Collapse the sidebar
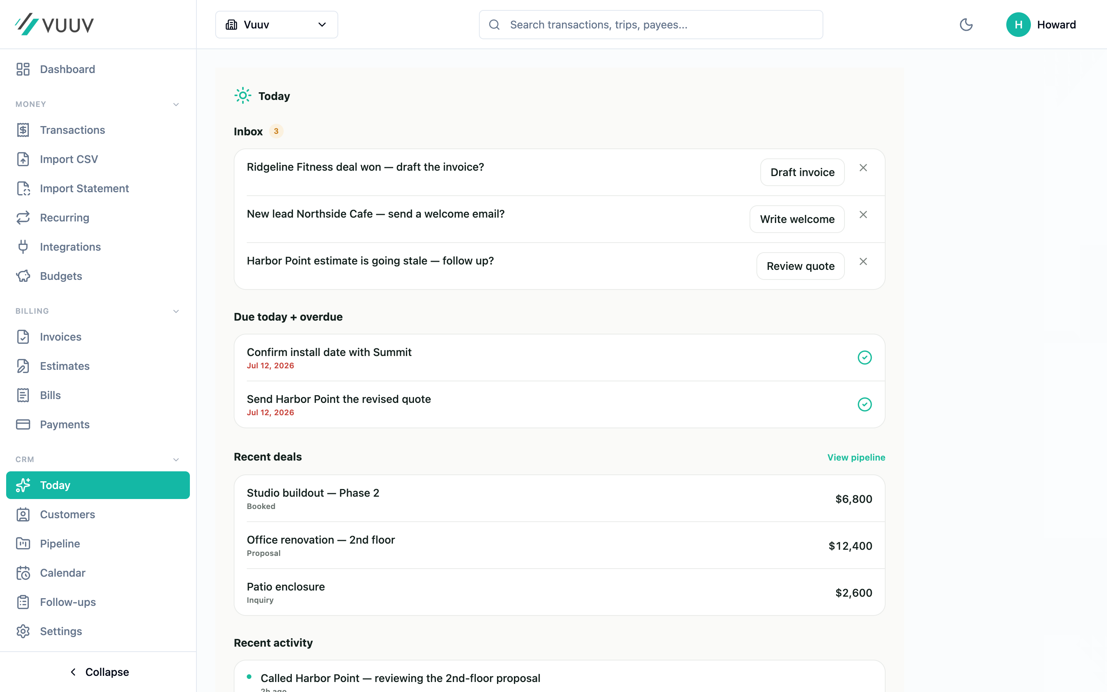Screen dimensions: 1107x692 [98, 672]
